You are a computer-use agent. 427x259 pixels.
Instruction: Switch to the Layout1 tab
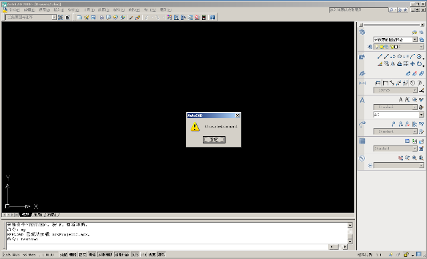38,214
